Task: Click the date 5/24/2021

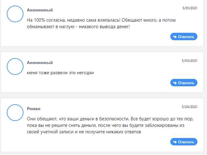Action: coord(190,107)
